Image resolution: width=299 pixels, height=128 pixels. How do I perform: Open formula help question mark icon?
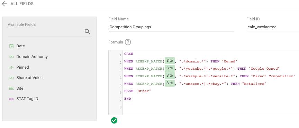(128, 42)
